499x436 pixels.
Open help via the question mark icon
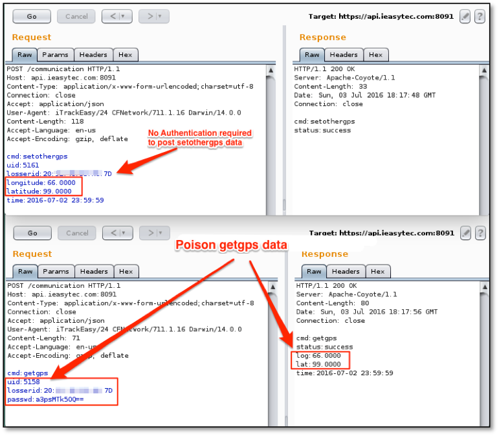[x=480, y=16]
